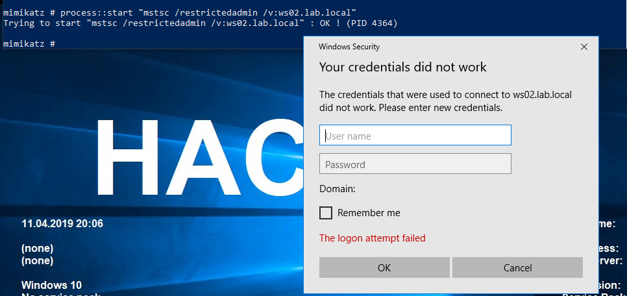
Task: Close the Windows Security dialog
Action: point(584,47)
